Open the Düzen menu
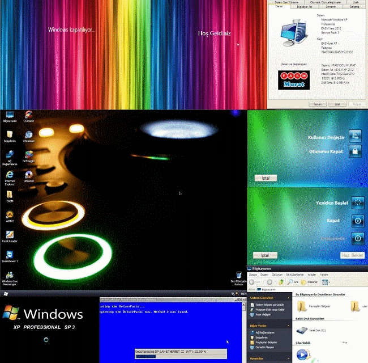Screen dimensions: 368x363 click(x=264, y=275)
